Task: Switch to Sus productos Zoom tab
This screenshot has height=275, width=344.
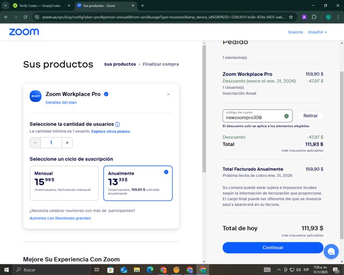Action: pyautogui.click(x=99, y=6)
